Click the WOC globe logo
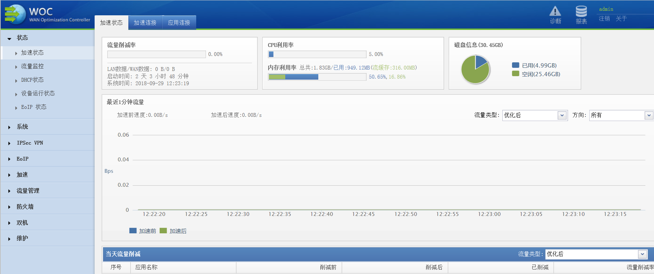 tap(15, 15)
